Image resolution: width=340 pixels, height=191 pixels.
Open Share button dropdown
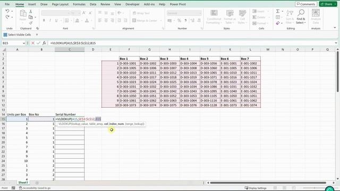[x=335, y=4]
